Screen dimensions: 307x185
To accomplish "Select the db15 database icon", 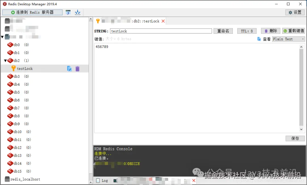I will (x=10, y=171).
